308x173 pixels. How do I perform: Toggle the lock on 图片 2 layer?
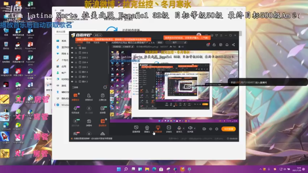[76, 82]
